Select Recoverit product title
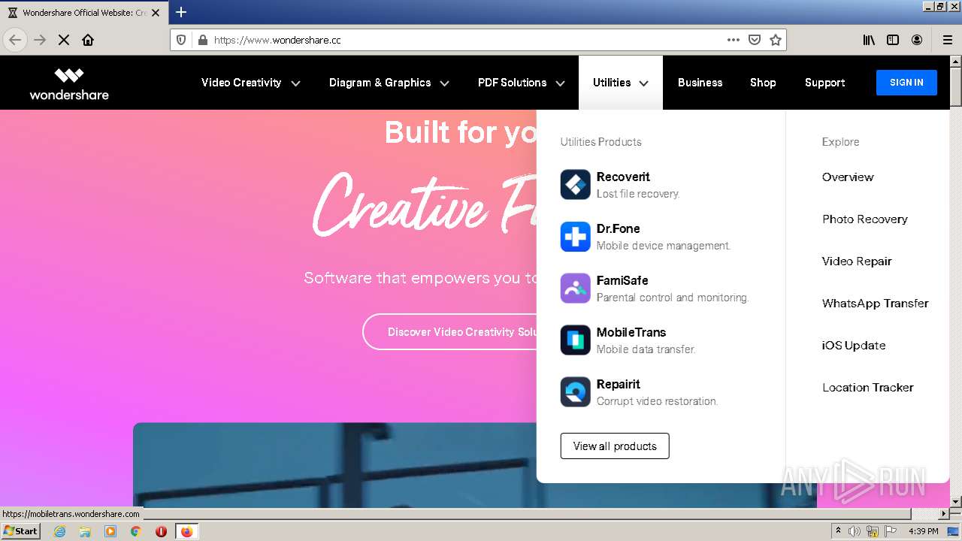 (x=623, y=177)
